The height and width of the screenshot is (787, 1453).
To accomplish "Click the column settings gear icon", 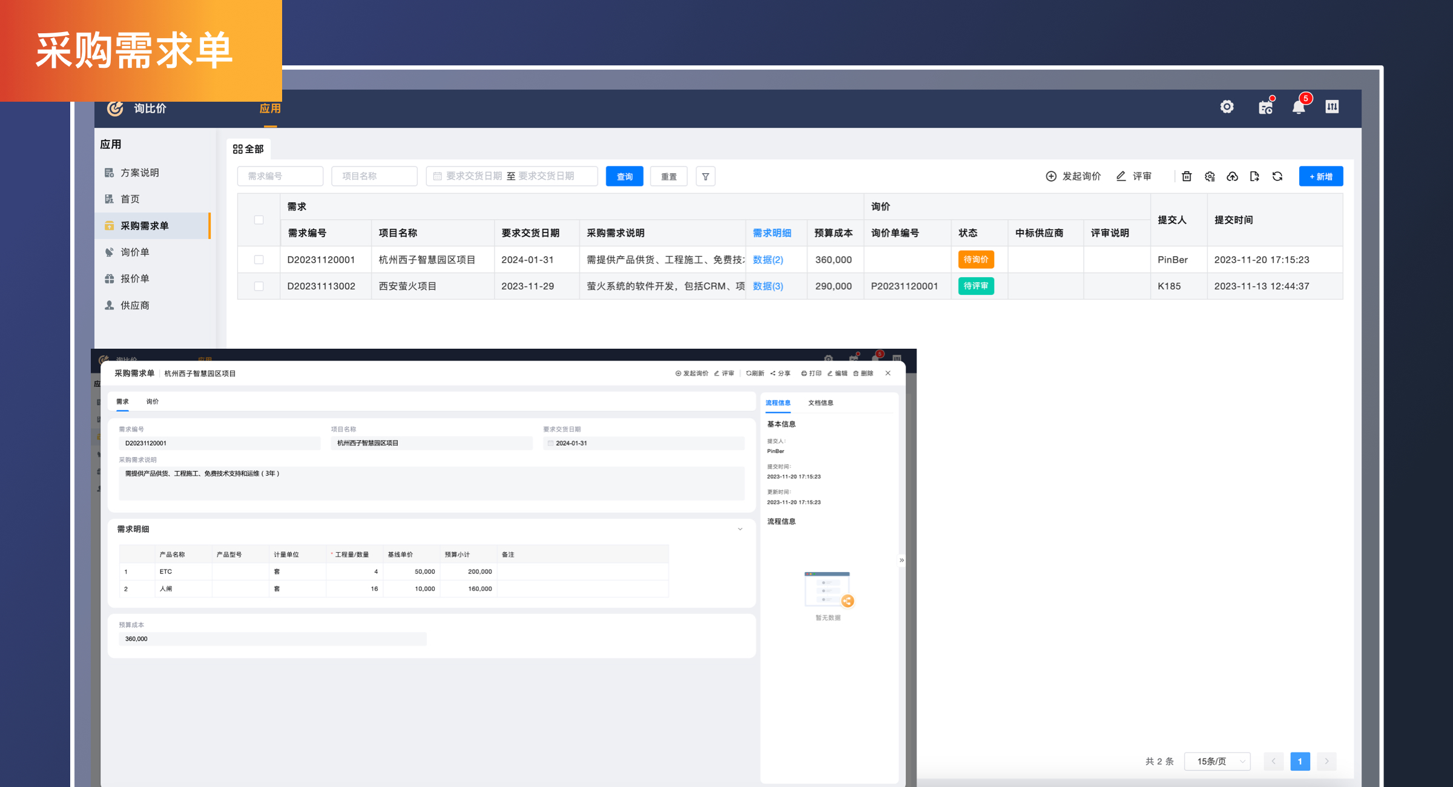I will (1210, 176).
